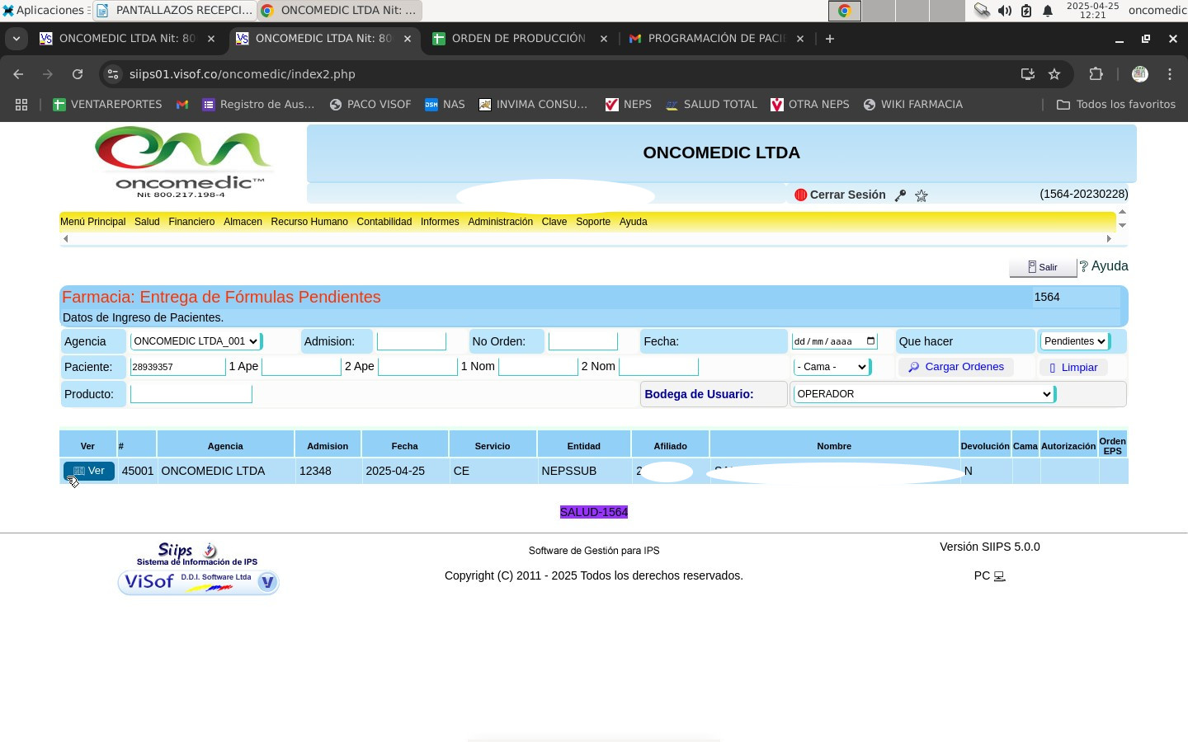Viewport: 1188px width, 742px height.
Task: Click into the Producto input field
Action: 191,394
